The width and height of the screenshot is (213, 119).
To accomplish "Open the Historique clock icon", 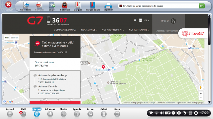I will click(65, 5).
